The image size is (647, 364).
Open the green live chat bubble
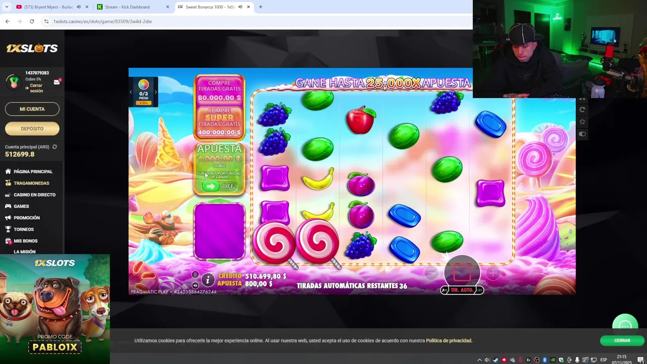tap(625, 325)
